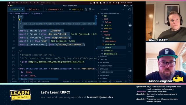Image resolution: width=186 pixels, height=105 pixels.
Task: Close the post.ts editor tab
Action: pyautogui.click(x=22, y=9)
